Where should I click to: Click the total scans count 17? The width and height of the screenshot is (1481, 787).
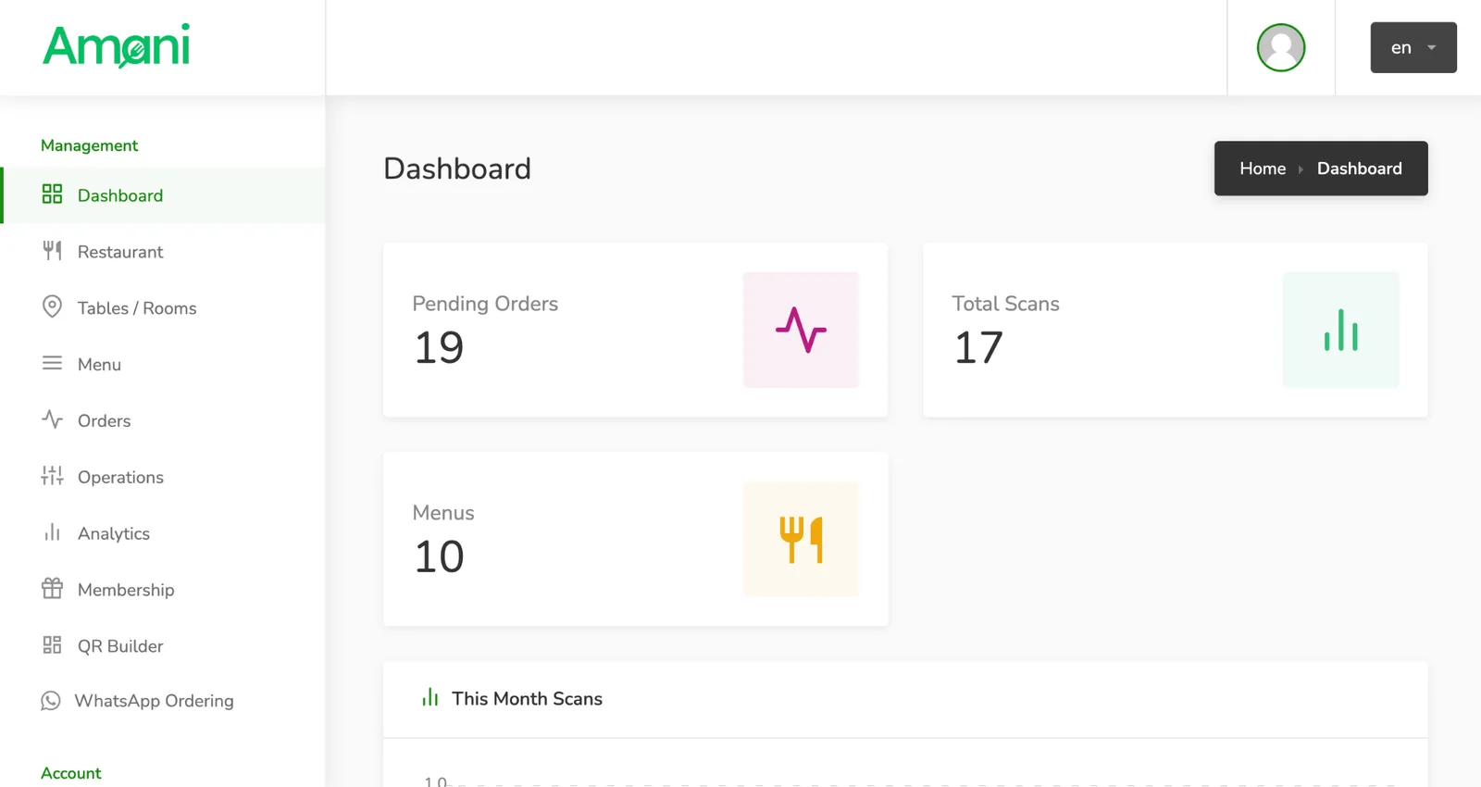point(978,348)
